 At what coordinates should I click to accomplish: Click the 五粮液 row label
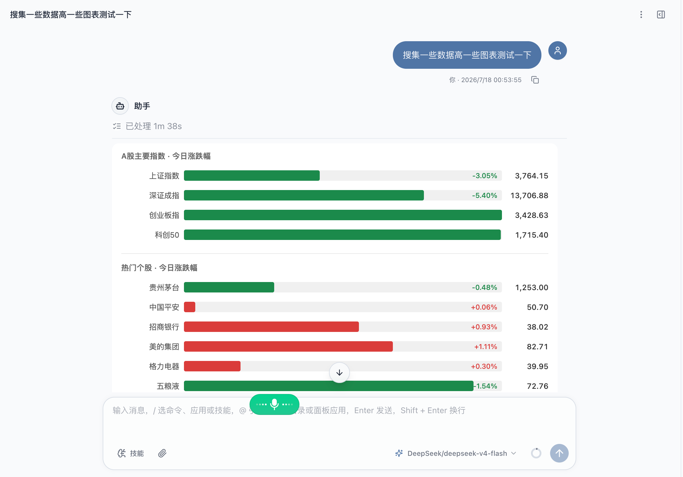[x=168, y=386]
